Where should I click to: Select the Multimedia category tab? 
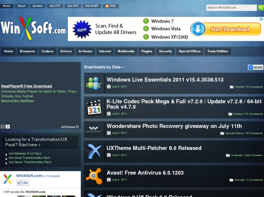(x=126, y=51)
